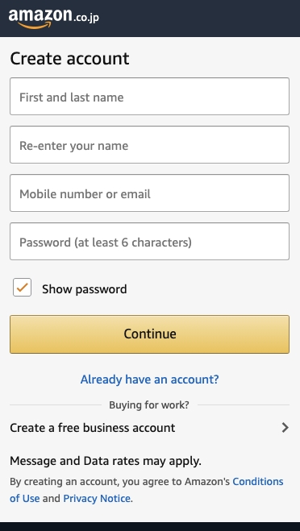Click the dark footer bar at bottom

click(x=150, y=527)
